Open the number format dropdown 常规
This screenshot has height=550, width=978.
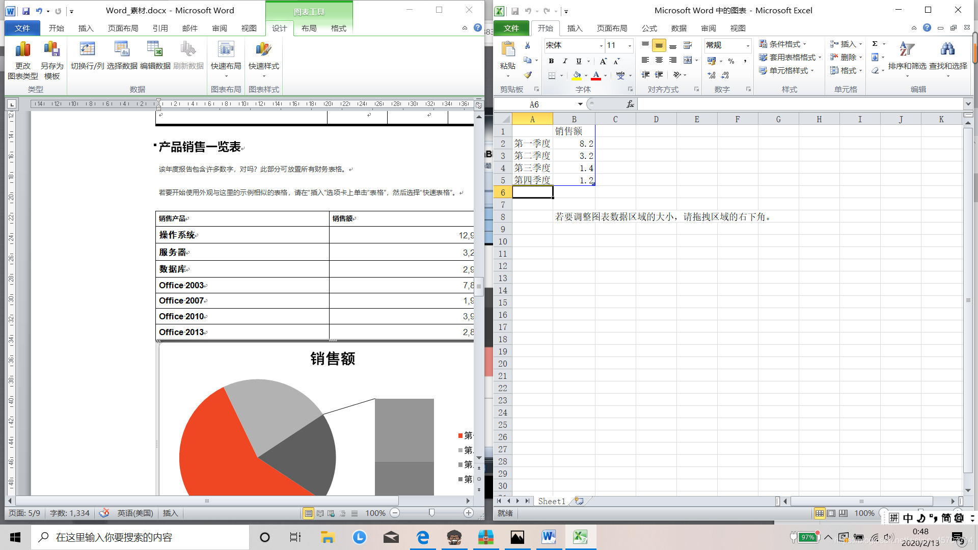748,46
